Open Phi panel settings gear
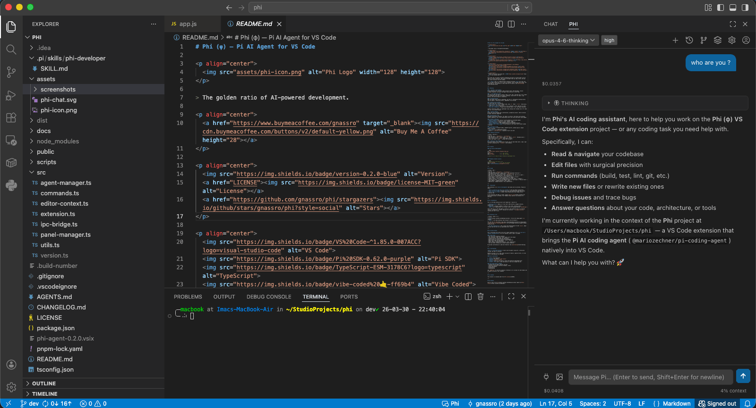Viewport: 756px width, 408px height. tap(732, 41)
